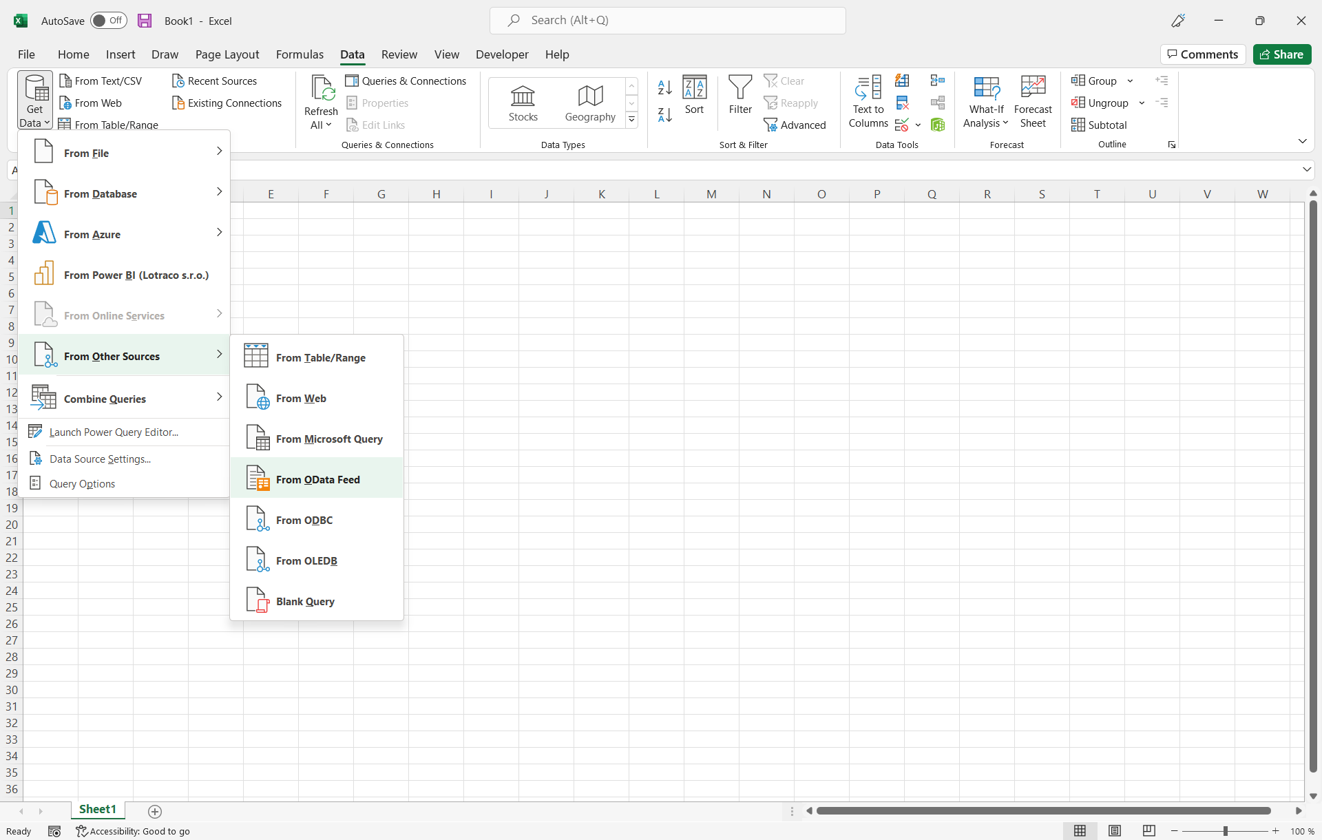Open Text to Columns
The width and height of the screenshot is (1322, 840).
(868, 102)
